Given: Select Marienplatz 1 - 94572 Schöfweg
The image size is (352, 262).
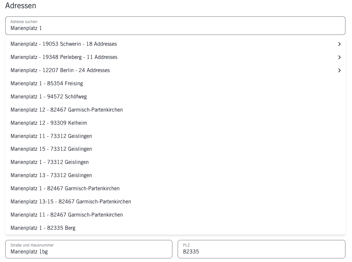Looking at the screenshot, I should 49,97.
